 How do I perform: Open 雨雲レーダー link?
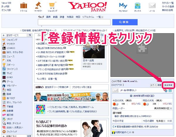pyautogui.click(x=119, y=108)
